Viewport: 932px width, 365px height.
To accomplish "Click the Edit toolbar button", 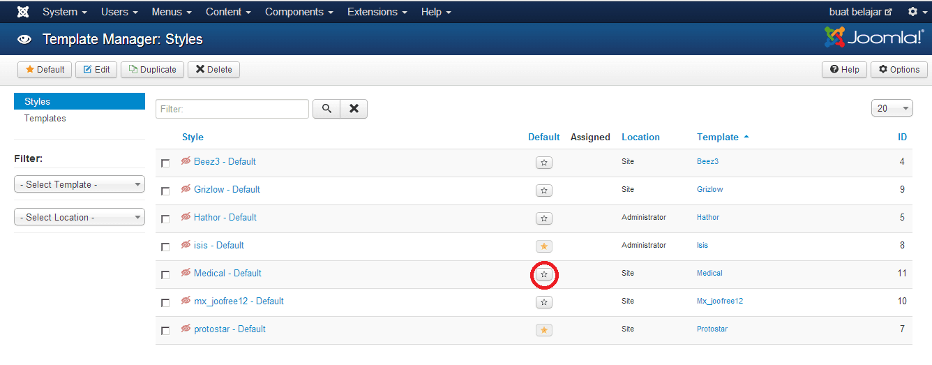I will click(x=96, y=70).
